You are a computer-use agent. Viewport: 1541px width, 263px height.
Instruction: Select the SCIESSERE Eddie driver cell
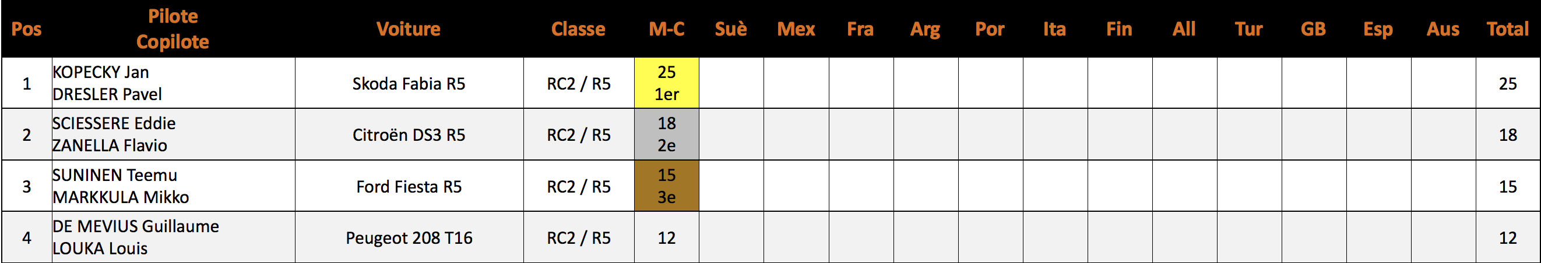tap(174, 134)
